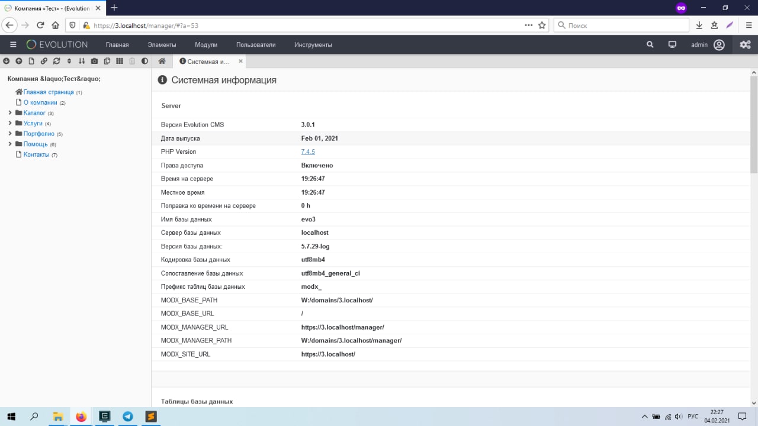Image resolution: width=758 pixels, height=426 pixels.
Task: Open Telegram from the taskbar
Action: [x=127, y=417]
